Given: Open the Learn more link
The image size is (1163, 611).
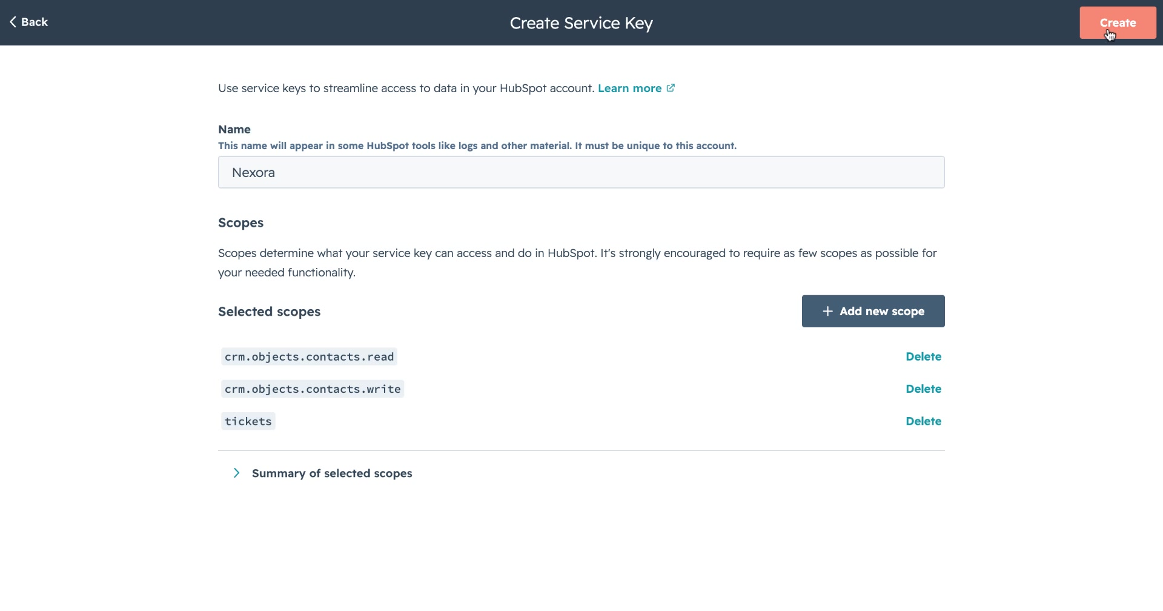Looking at the screenshot, I should point(629,88).
